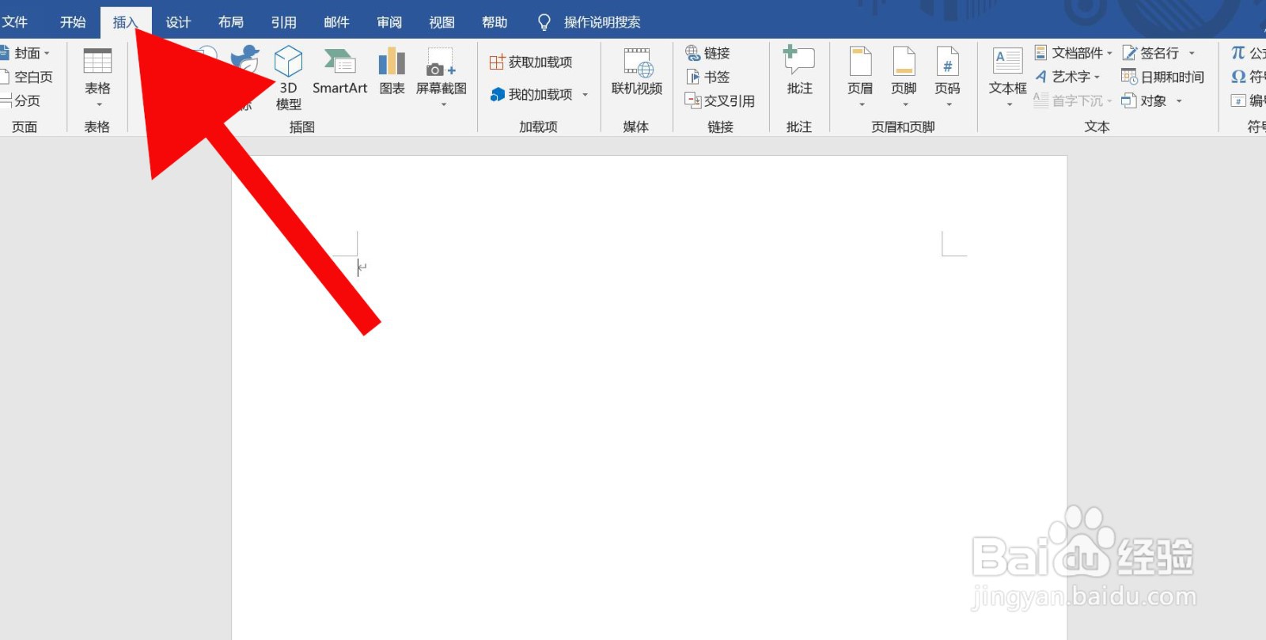Viewport: 1266px width, 640px height.
Task: Switch to the 布局 (Layout) tab
Action: pos(231,22)
